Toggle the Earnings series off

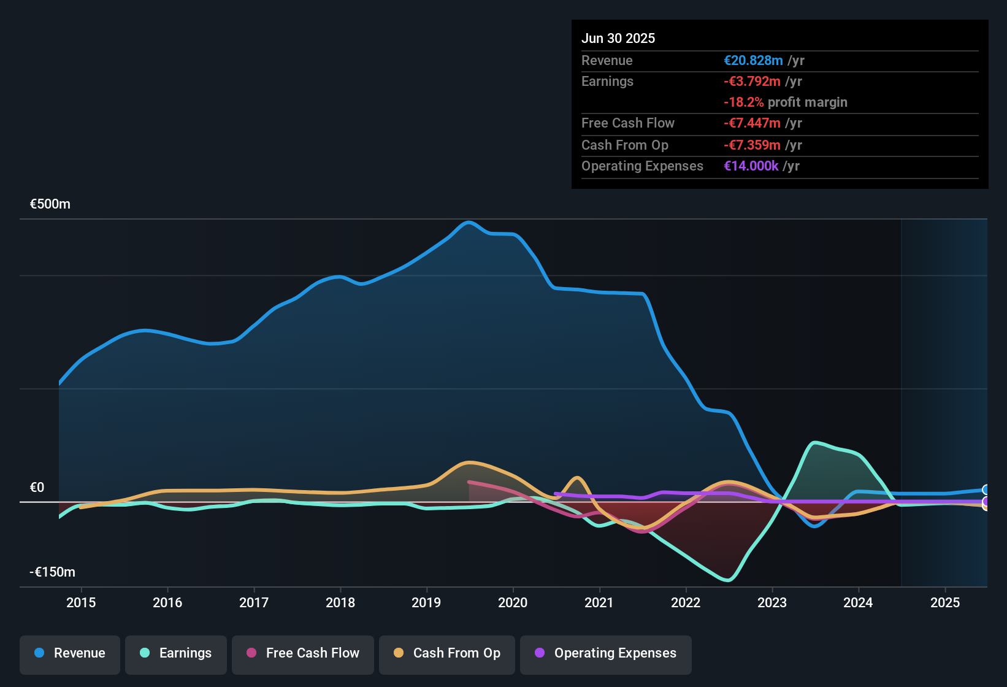(x=176, y=653)
